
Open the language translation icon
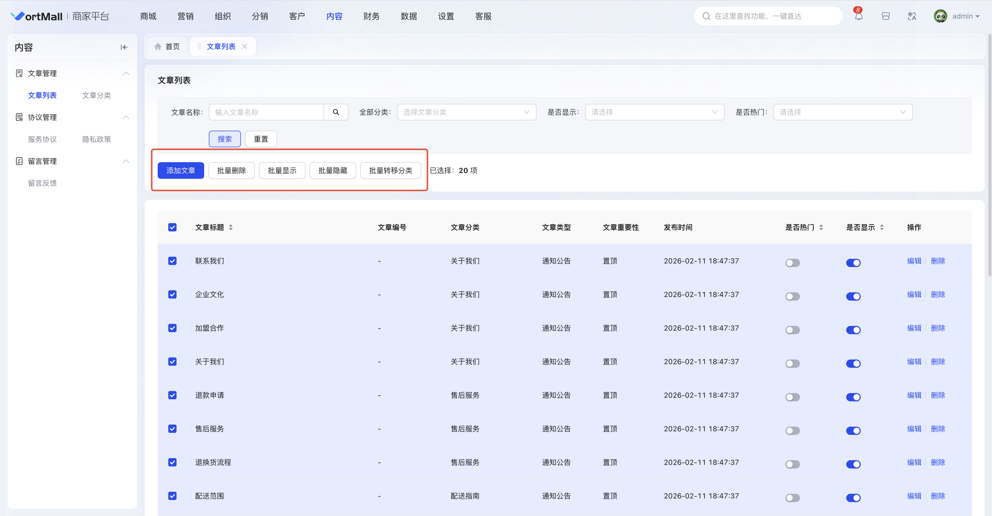coord(912,16)
